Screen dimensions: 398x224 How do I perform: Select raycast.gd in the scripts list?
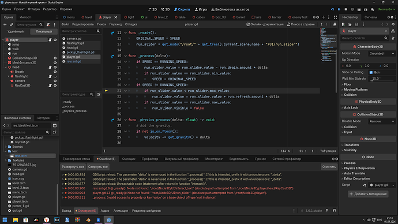tap(74, 61)
